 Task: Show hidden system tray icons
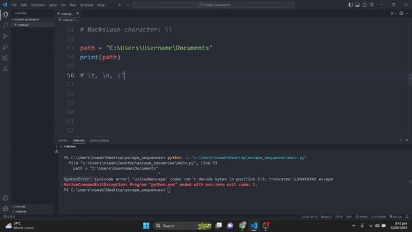pos(353,226)
